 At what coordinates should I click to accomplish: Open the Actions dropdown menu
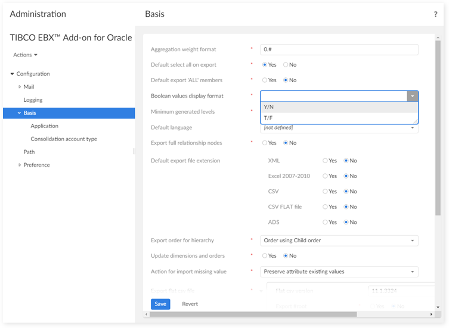point(25,55)
